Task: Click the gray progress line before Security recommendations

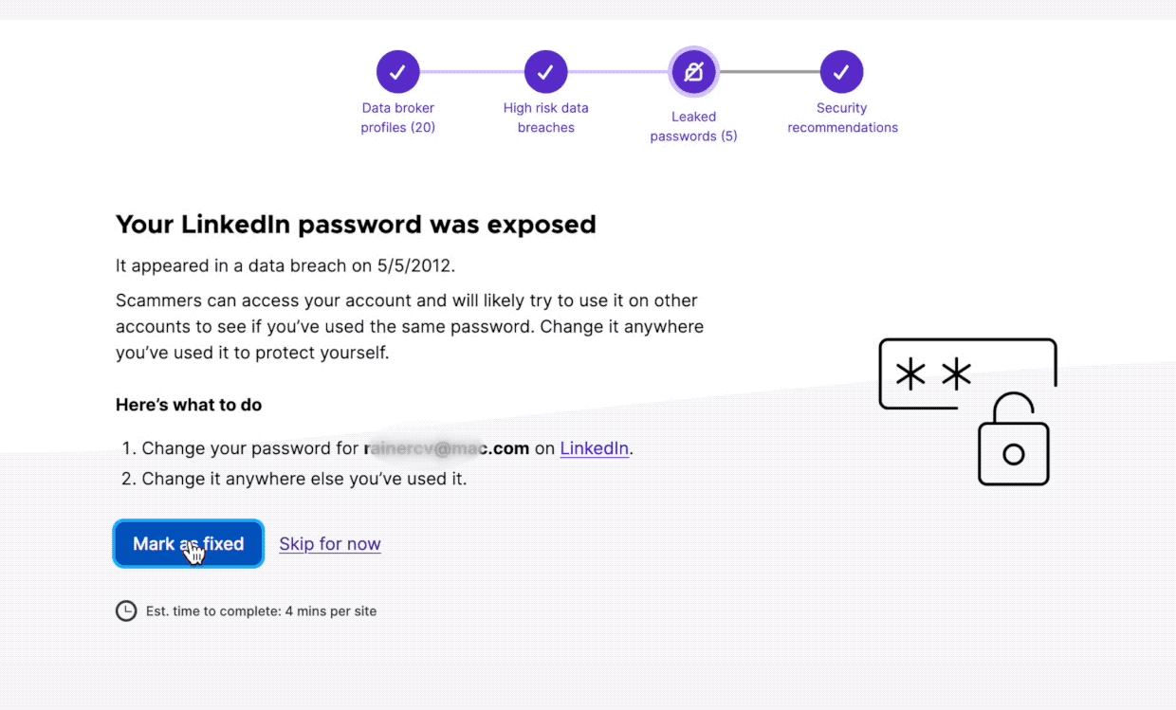Action: click(x=768, y=72)
